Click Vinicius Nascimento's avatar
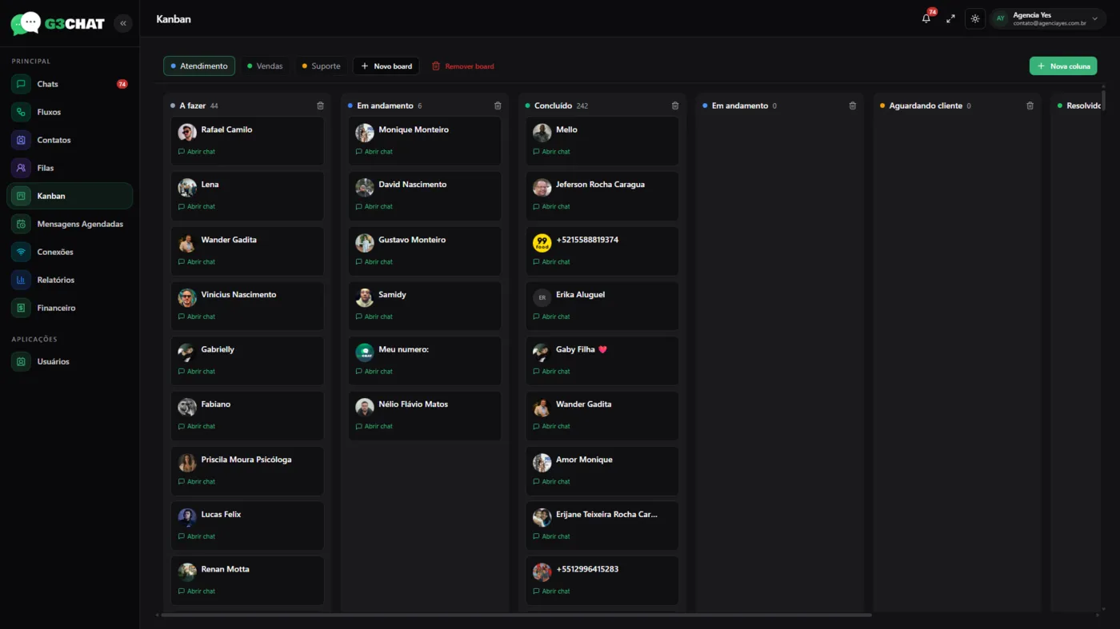The width and height of the screenshot is (1120, 629). 187,297
